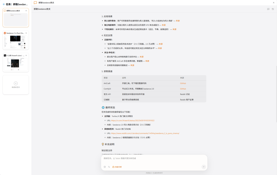The height and width of the screenshot is (175, 277).
Task: Click 抓取Seedance热文 title below header bar
Action: coord(42,9)
